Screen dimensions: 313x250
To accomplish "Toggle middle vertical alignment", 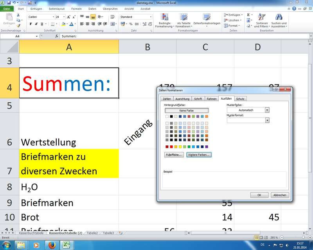I will pyautogui.click(x=87, y=17).
